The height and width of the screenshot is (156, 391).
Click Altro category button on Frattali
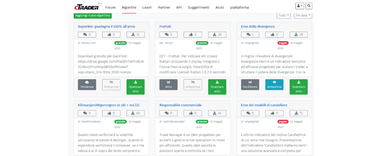(168, 85)
